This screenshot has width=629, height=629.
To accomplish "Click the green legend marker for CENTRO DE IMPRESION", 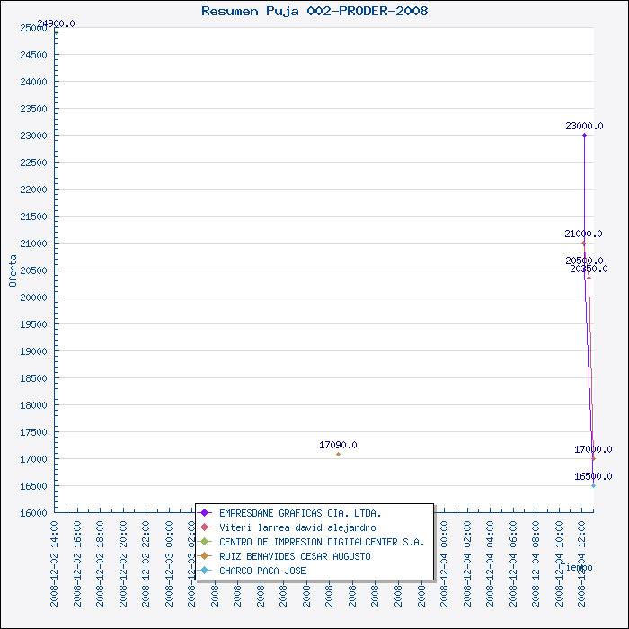I will 206,542.
